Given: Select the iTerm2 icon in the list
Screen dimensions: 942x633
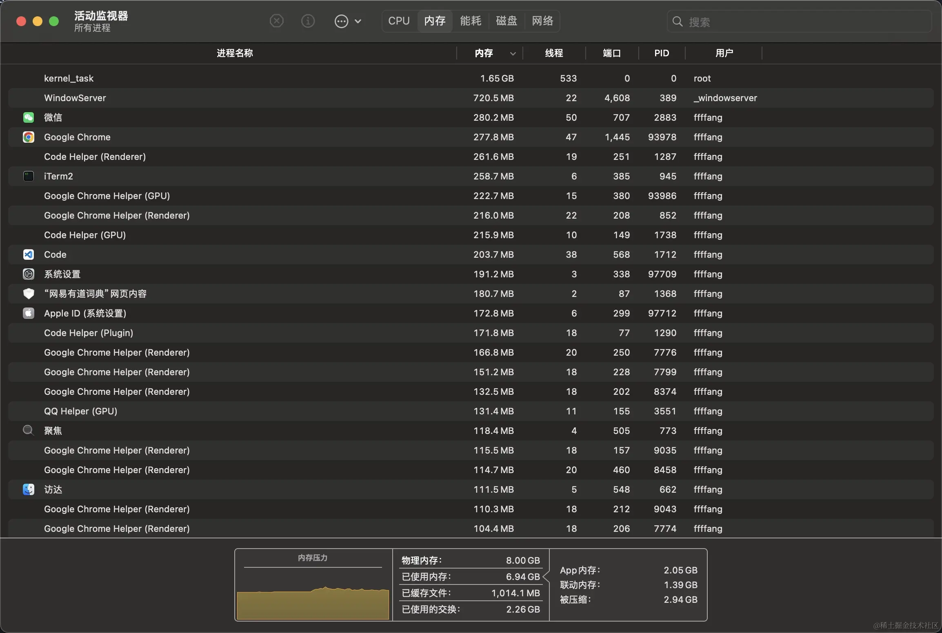Looking at the screenshot, I should (x=28, y=176).
